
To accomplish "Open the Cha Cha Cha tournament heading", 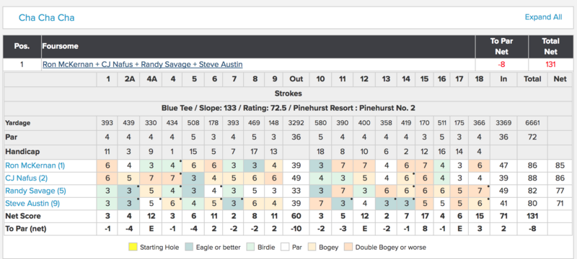I will [46, 17].
